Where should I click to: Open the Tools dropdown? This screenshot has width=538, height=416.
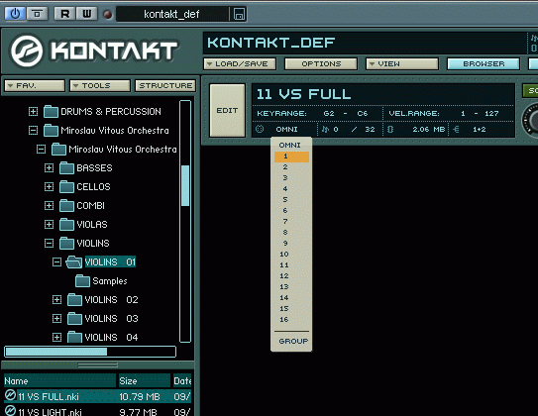point(100,85)
